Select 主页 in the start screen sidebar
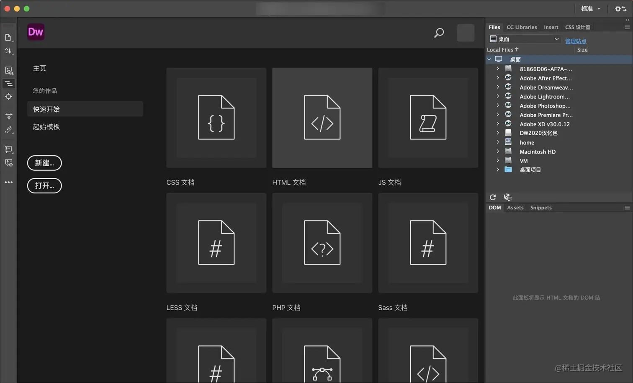This screenshot has width=633, height=383. [40, 68]
